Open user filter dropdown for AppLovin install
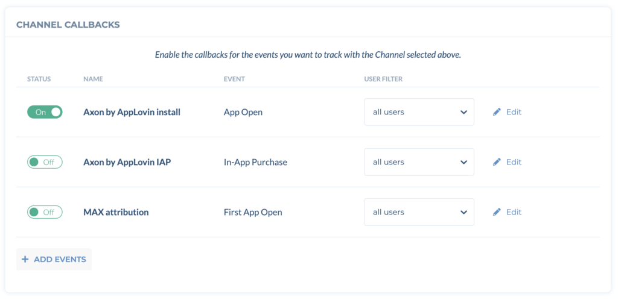The image size is (618, 300). 419,112
